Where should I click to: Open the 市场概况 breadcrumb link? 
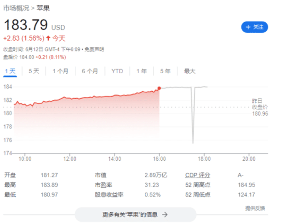tap(16, 8)
